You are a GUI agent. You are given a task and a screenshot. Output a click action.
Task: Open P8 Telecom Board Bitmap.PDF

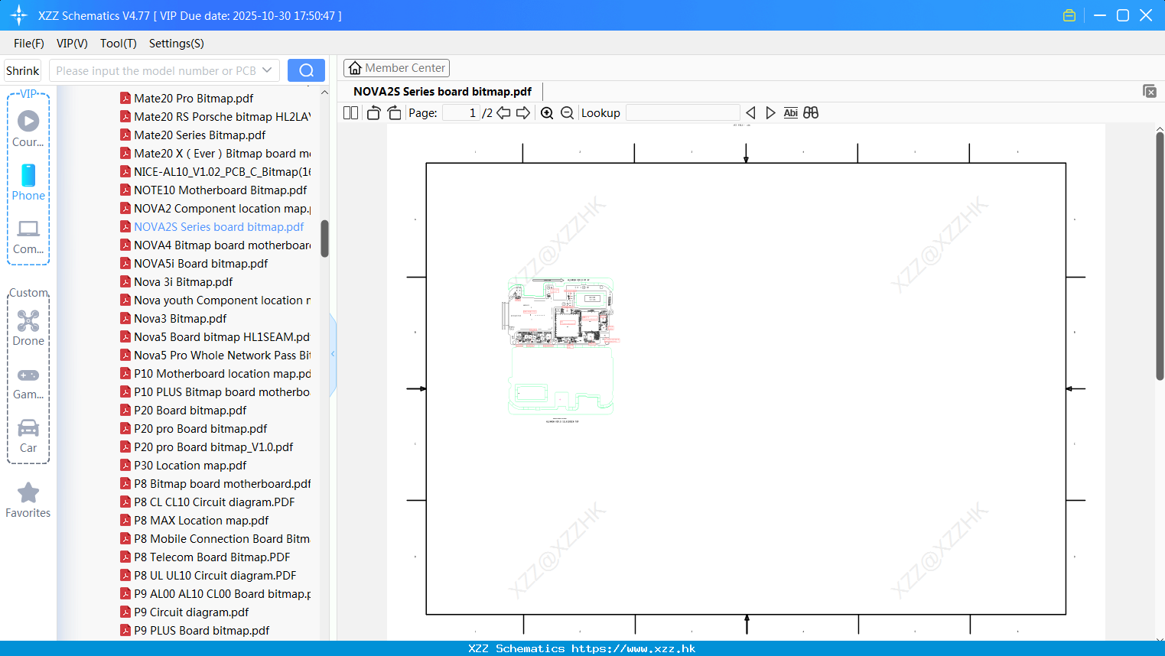point(212,557)
